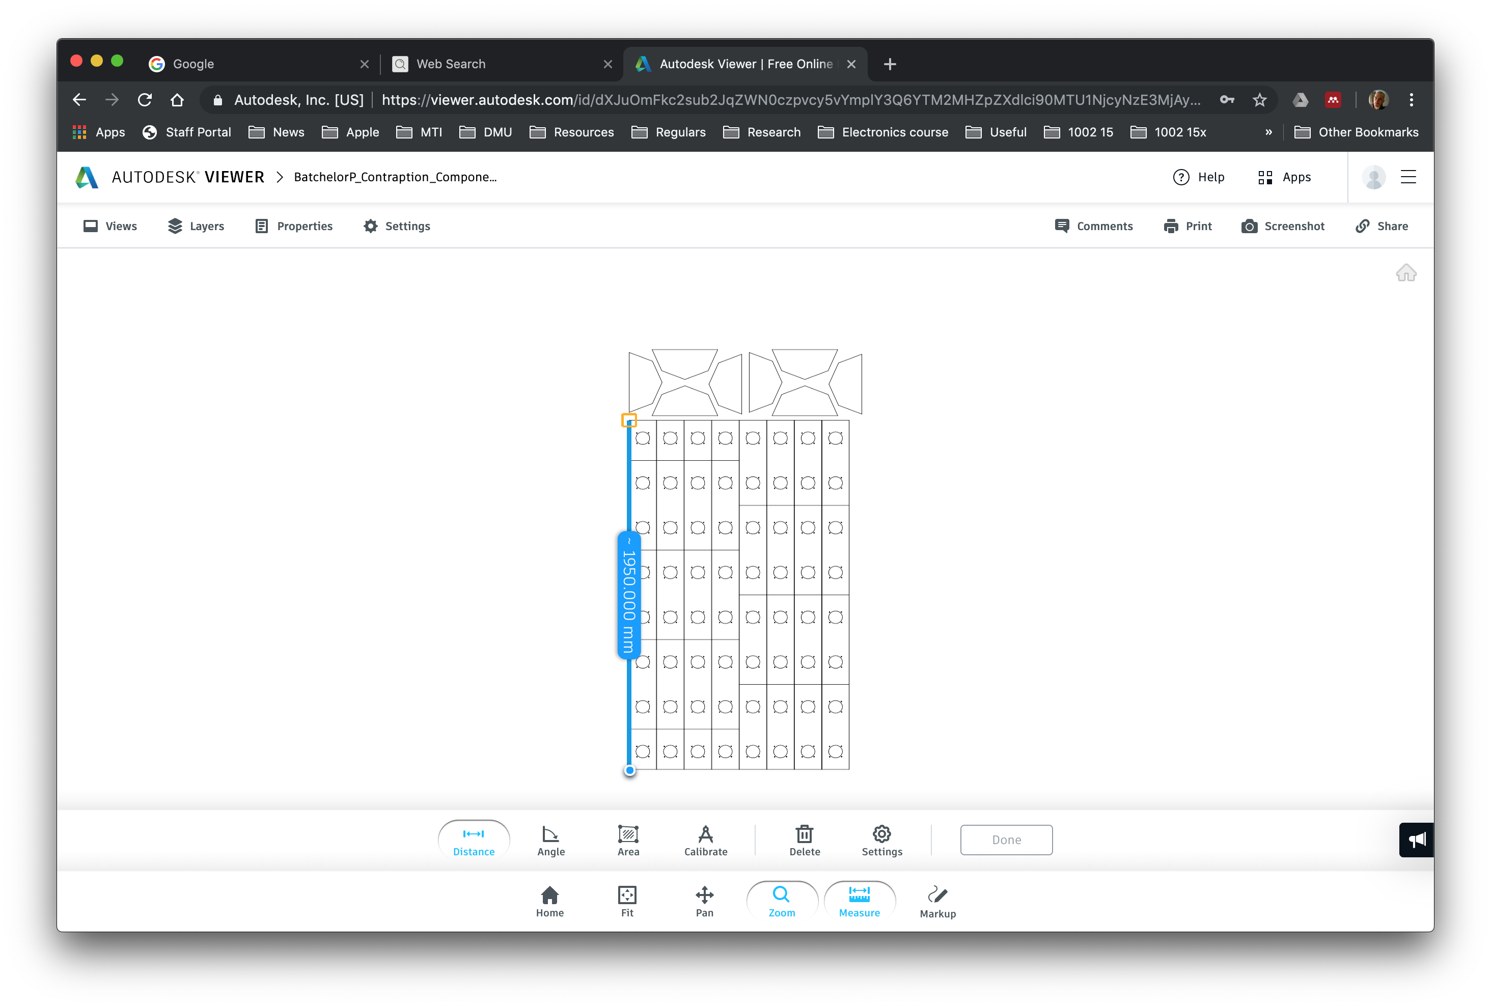Click the BatchelorP_Contraption file name breadcrumb

coord(395,177)
